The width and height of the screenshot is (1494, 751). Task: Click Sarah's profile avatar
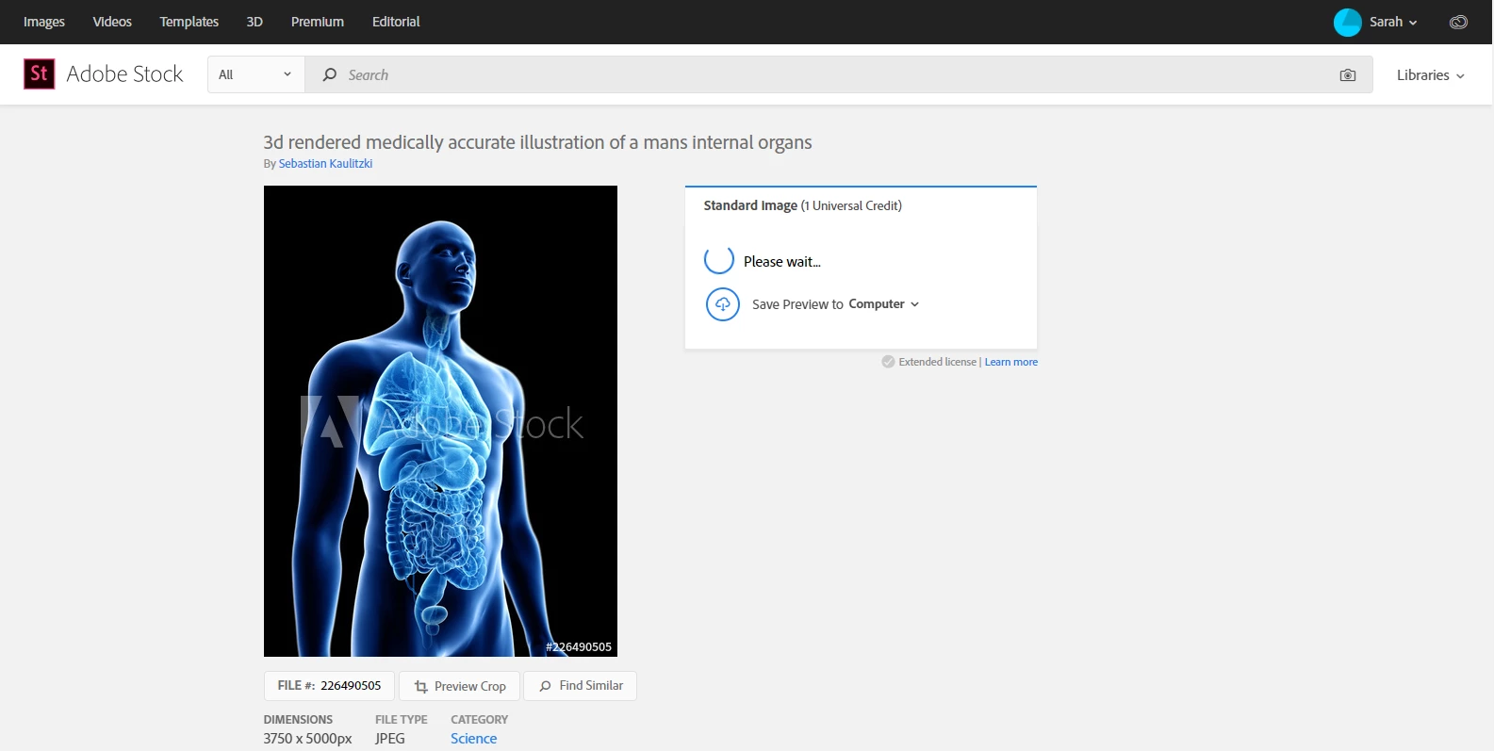click(1348, 22)
